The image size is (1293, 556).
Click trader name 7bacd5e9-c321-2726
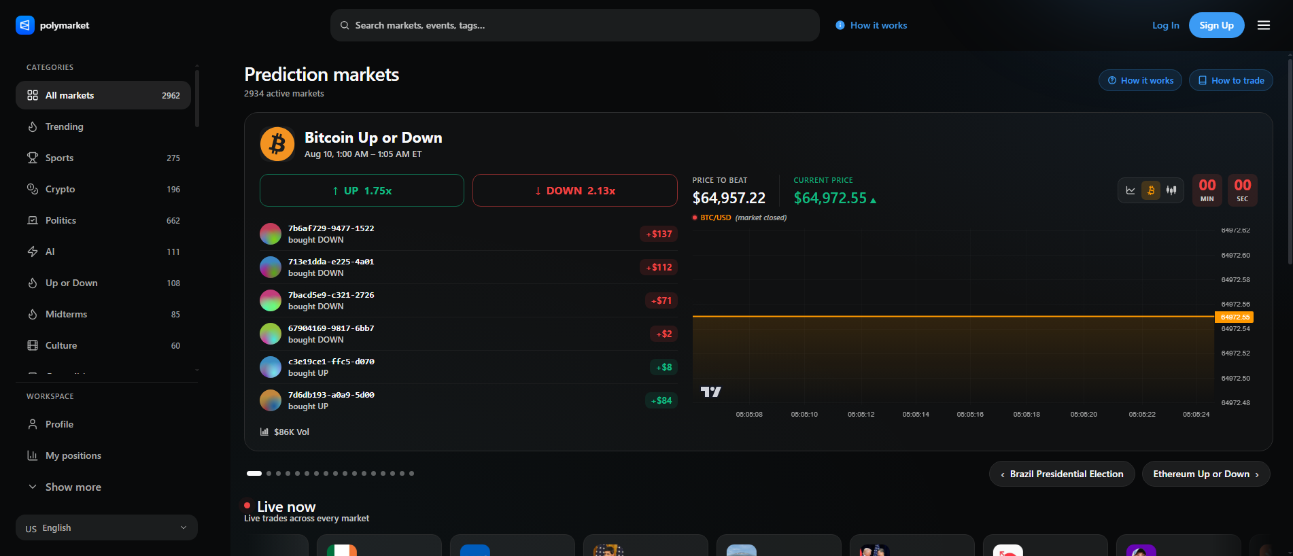(x=331, y=295)
